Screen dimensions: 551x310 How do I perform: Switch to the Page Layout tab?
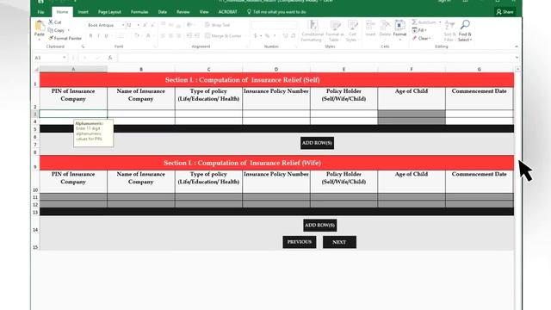109,12
